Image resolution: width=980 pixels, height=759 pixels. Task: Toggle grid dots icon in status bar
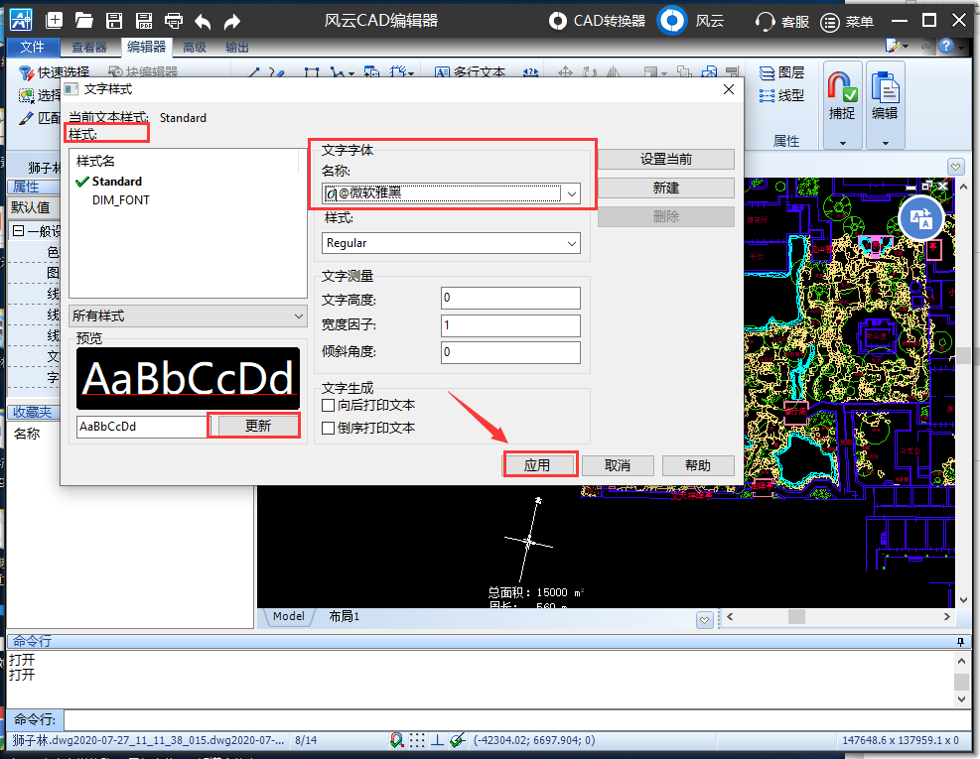[417, 740]
